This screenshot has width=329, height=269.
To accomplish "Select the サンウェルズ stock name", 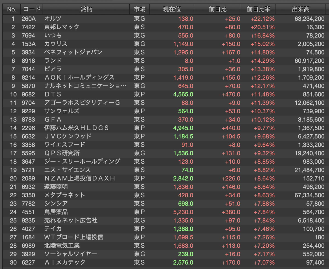I will point(62,111).
